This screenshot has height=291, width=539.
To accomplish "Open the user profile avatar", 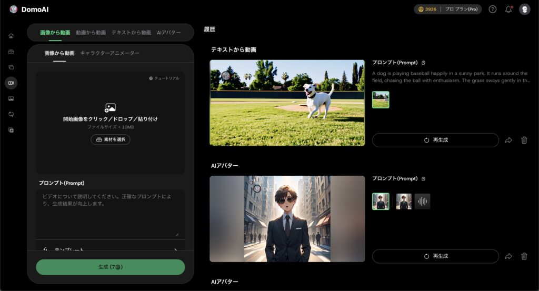I will (525, 9).
